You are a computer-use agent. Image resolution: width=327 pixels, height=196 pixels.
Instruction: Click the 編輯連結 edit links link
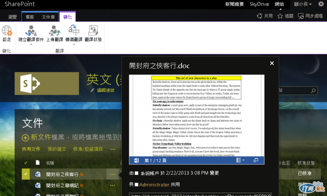106,90
